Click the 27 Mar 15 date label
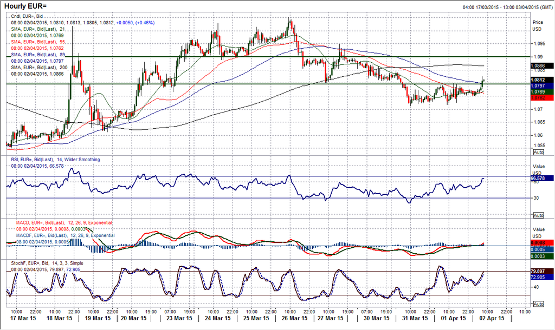This screenshot has width=555, height=330. coord(330,318)
